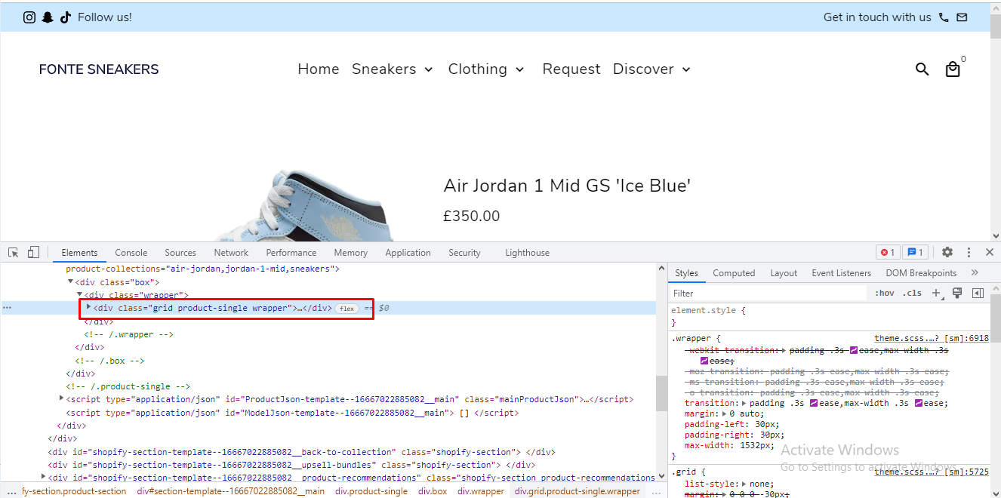Viewport: 1001px width, 498px height.
Task: Click the email envelope icon
Action: [962, 17]
